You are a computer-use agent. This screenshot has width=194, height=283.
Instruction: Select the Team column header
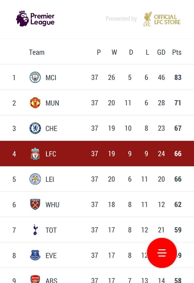[37, 52]
